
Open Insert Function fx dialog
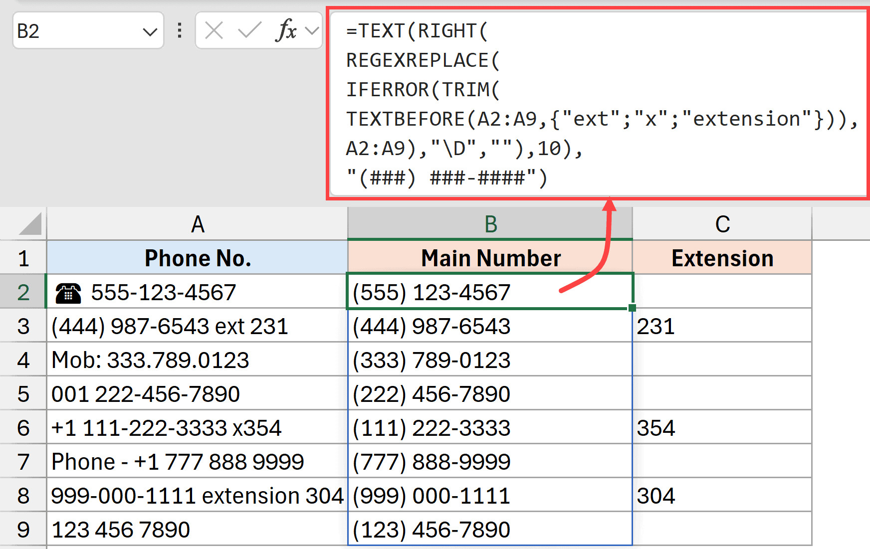[x=285, y=31]
